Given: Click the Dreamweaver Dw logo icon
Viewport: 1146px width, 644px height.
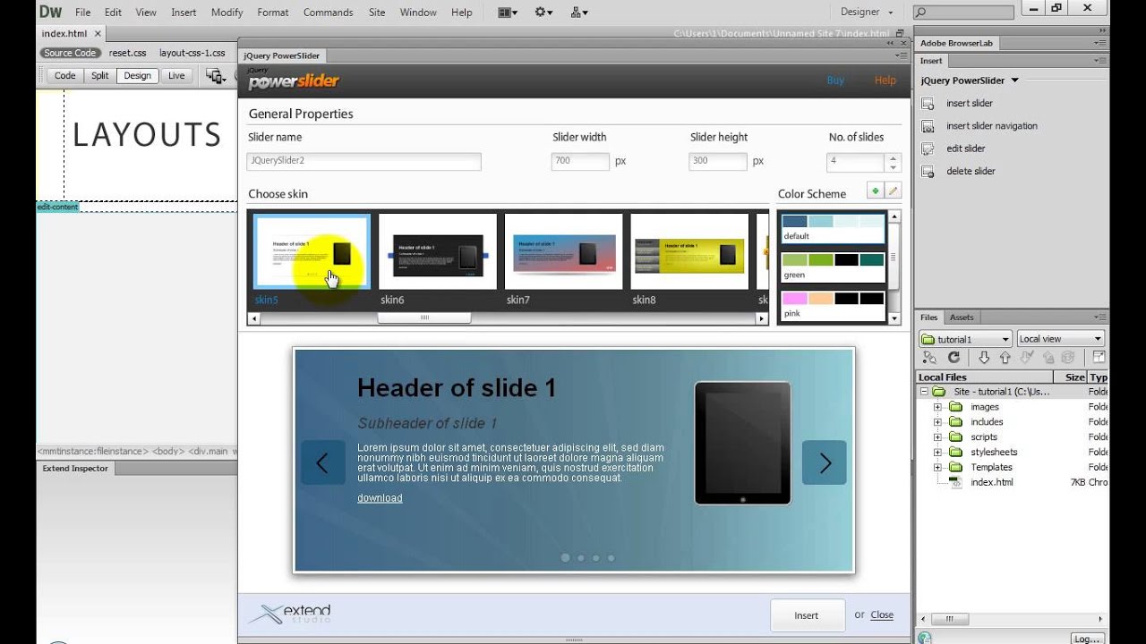Looking at the screenshot, I should [x=50, y=12].
